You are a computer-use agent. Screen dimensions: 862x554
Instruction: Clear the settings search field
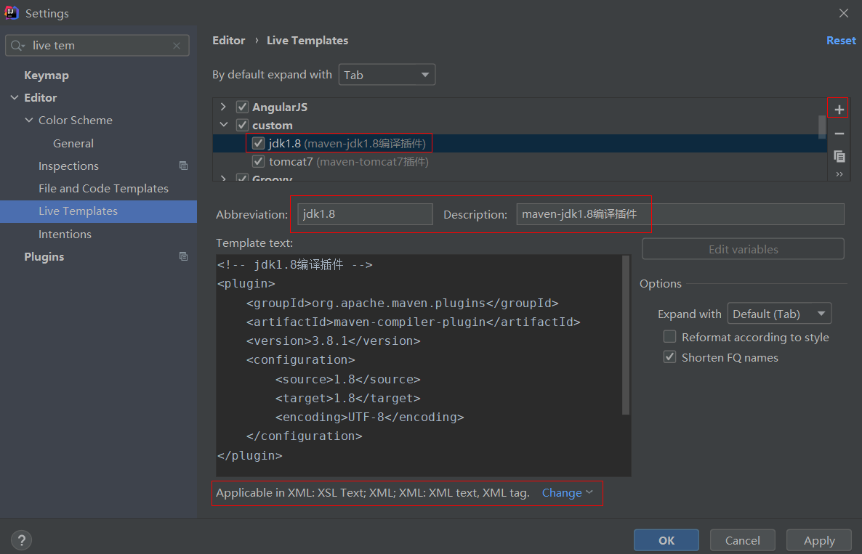pos(177,46)
